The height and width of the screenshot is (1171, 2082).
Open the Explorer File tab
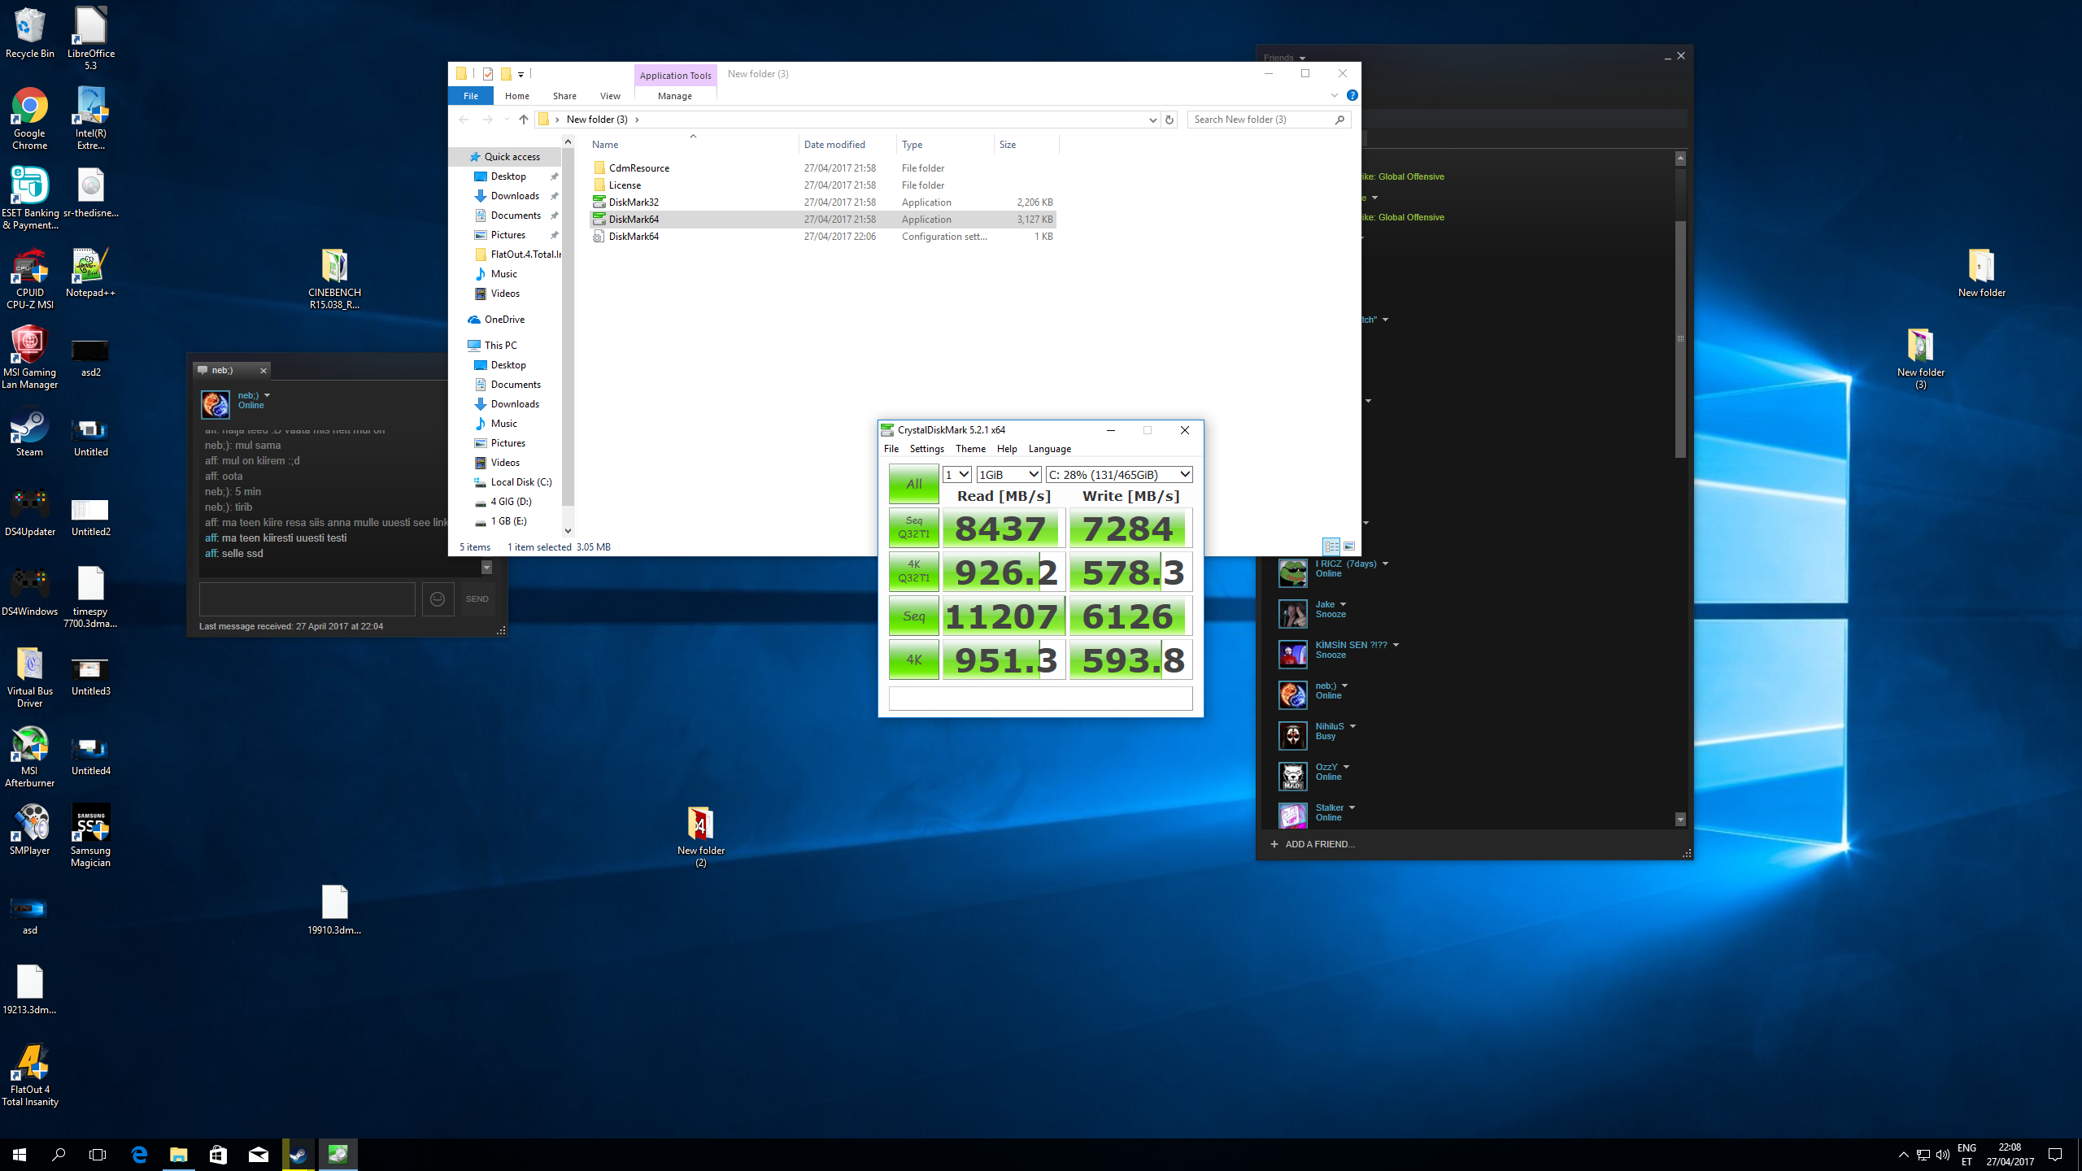471,96
